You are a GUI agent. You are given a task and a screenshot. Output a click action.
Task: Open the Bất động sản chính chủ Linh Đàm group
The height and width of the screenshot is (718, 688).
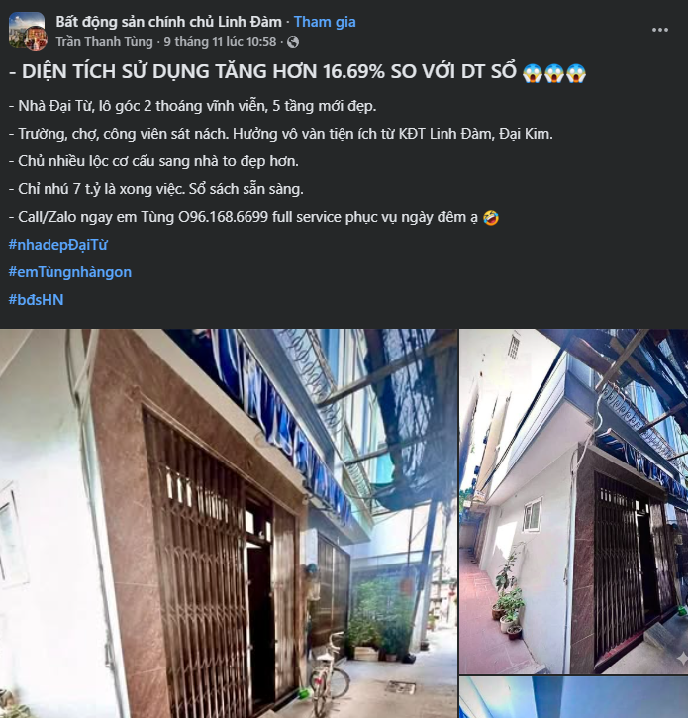[169, 22]
